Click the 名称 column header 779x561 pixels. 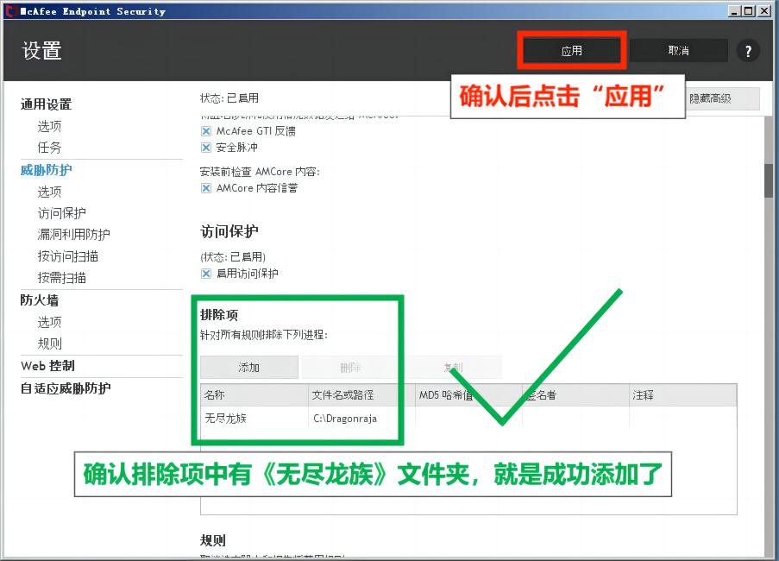[x=254, y=395]
